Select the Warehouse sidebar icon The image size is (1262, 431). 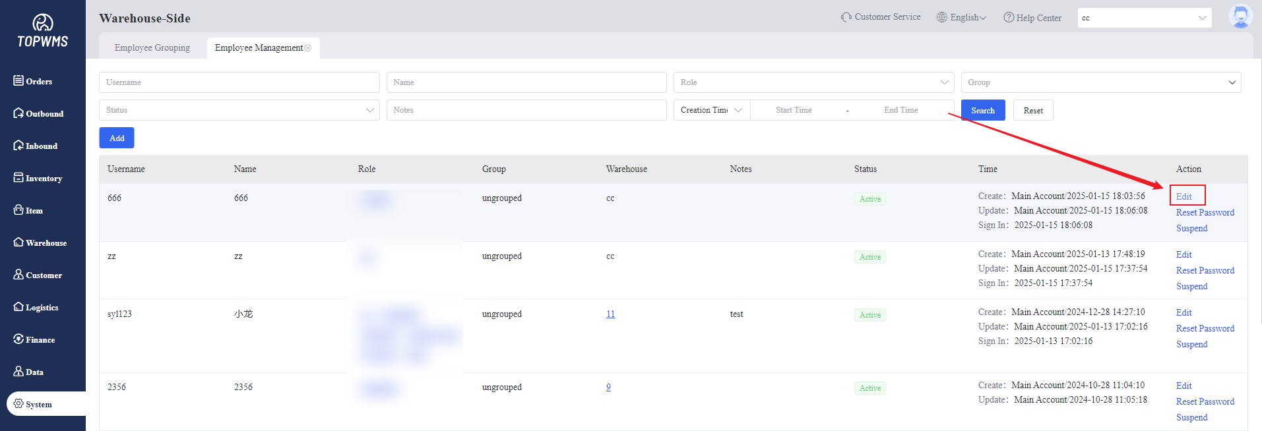point(18,243)
